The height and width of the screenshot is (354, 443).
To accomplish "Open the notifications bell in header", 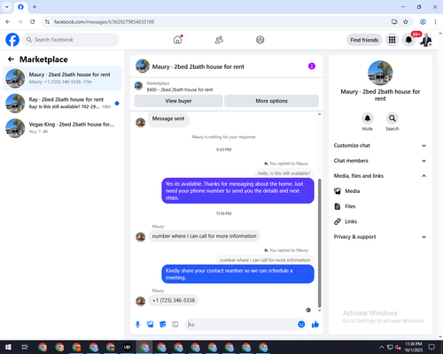I will (408, 40).
